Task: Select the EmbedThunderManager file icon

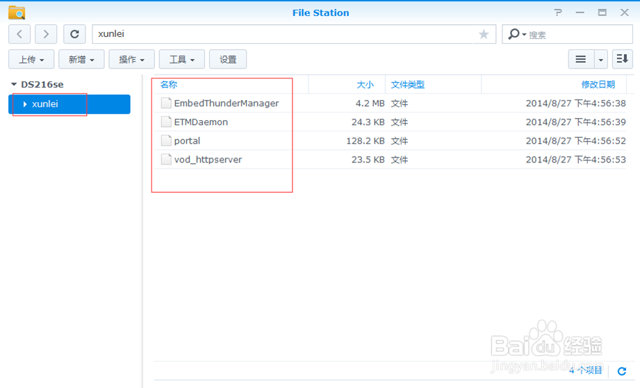Action: (x=165, y=103)
